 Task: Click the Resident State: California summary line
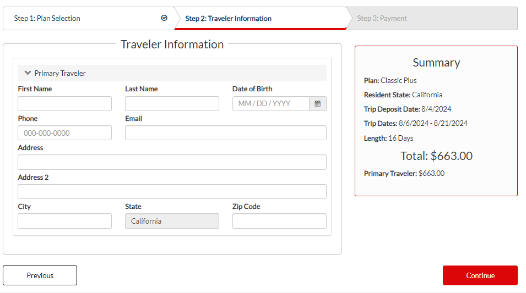point(403,95)
